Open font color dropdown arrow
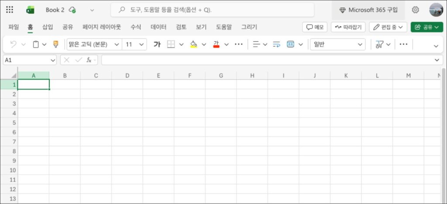This screenshot has width=447, height=204. pyautogui.click(x=227, y=45)
